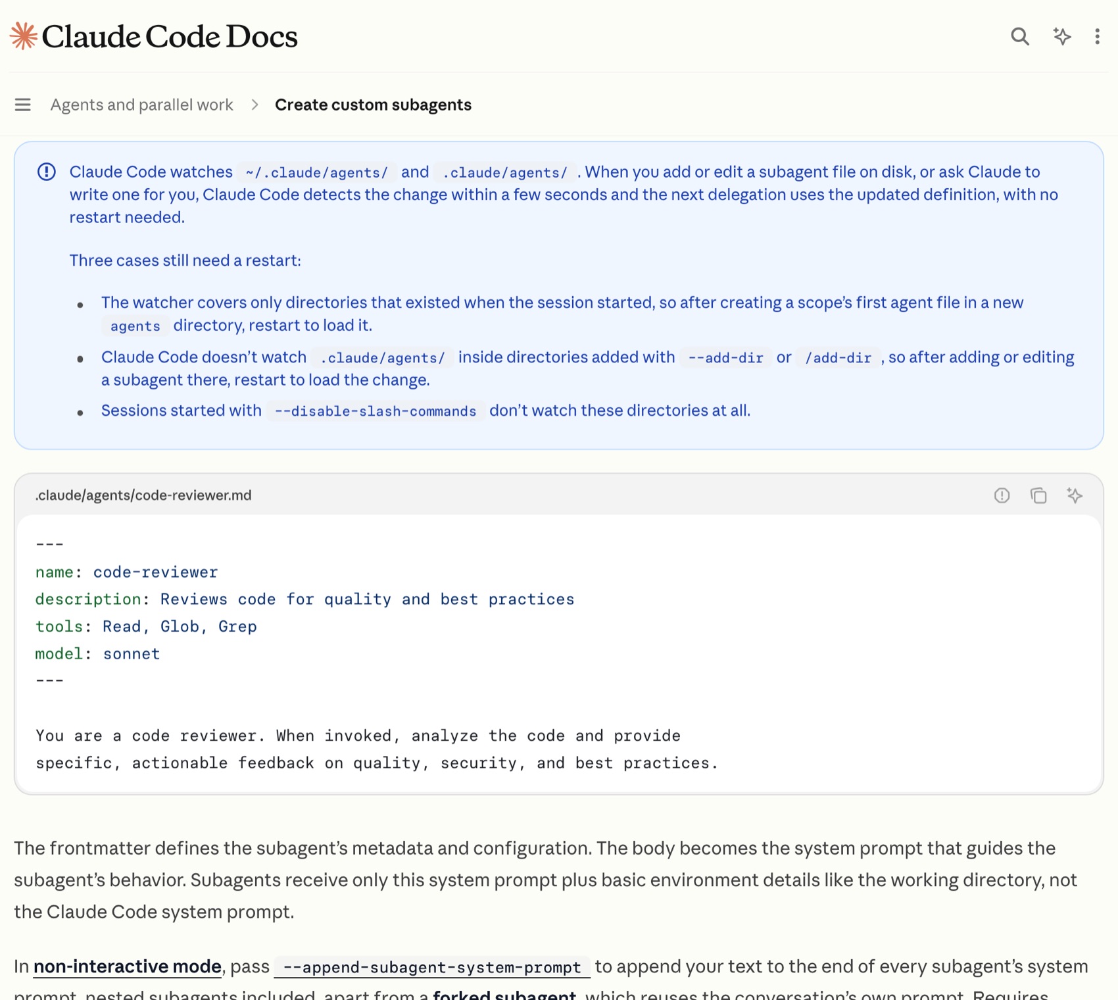Follow the non-interactive mode link
Viewport: 1118px width, 1000px height.
point(128,966)
